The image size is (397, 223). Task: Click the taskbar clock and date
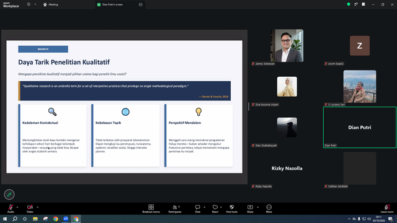pyautogui.click(x=379, y=219)
